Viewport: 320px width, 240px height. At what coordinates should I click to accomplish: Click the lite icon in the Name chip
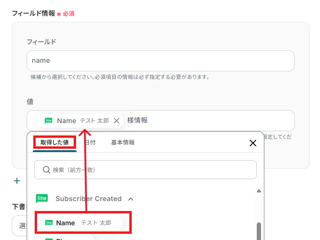[x=48, y=121]
